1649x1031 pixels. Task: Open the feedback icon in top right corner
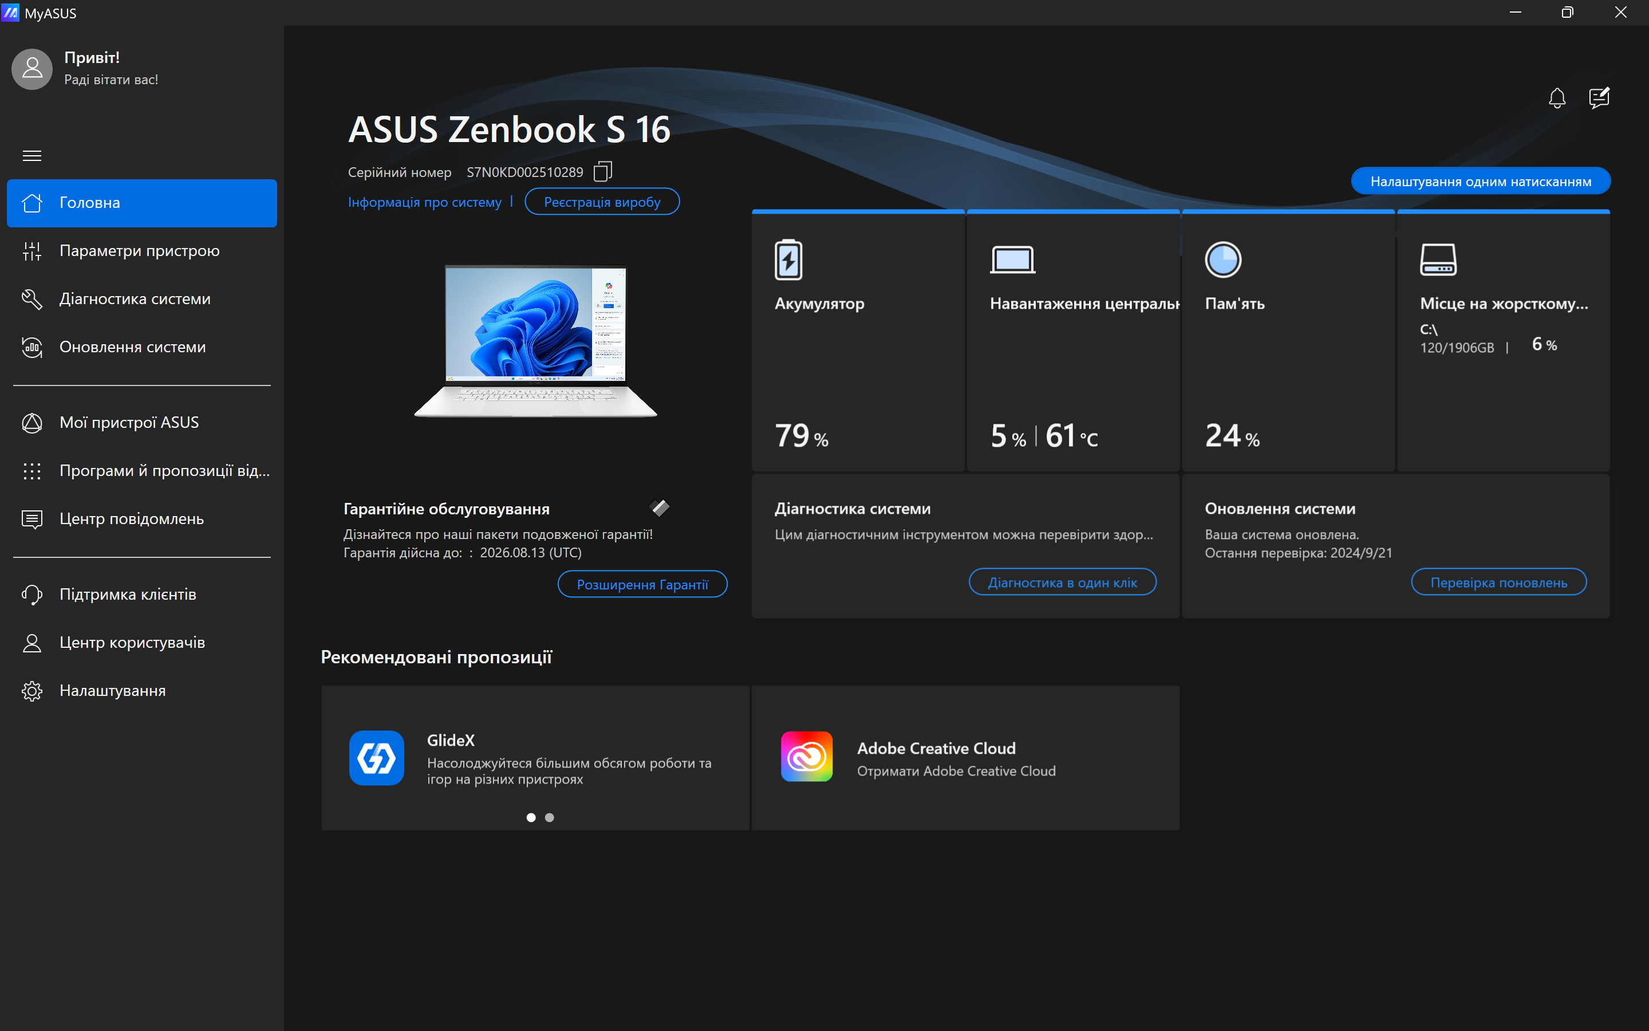point(1598,97)
